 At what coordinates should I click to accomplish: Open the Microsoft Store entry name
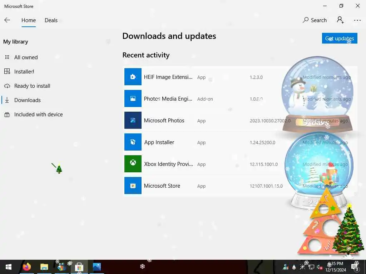click(x=162, y=186)
